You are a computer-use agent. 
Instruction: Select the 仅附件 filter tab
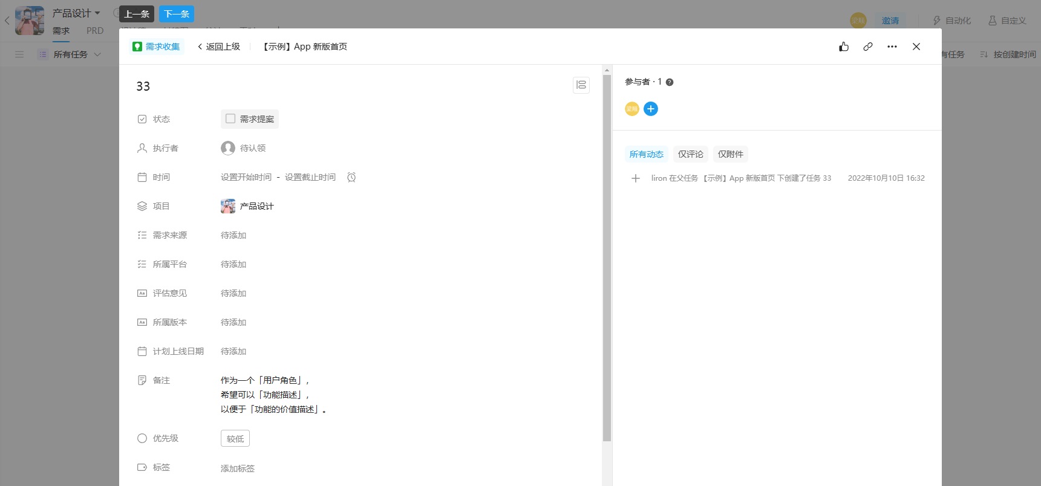point(731,154)
